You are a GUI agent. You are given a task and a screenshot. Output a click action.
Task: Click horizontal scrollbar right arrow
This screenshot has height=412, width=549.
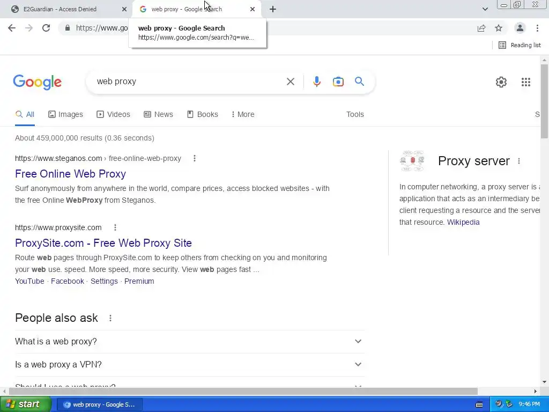click(x=535, y=391)
